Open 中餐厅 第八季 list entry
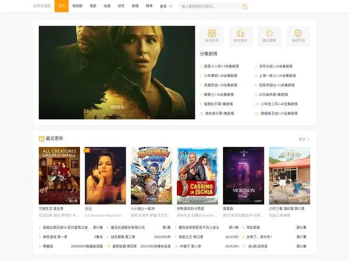 point(206,246)
